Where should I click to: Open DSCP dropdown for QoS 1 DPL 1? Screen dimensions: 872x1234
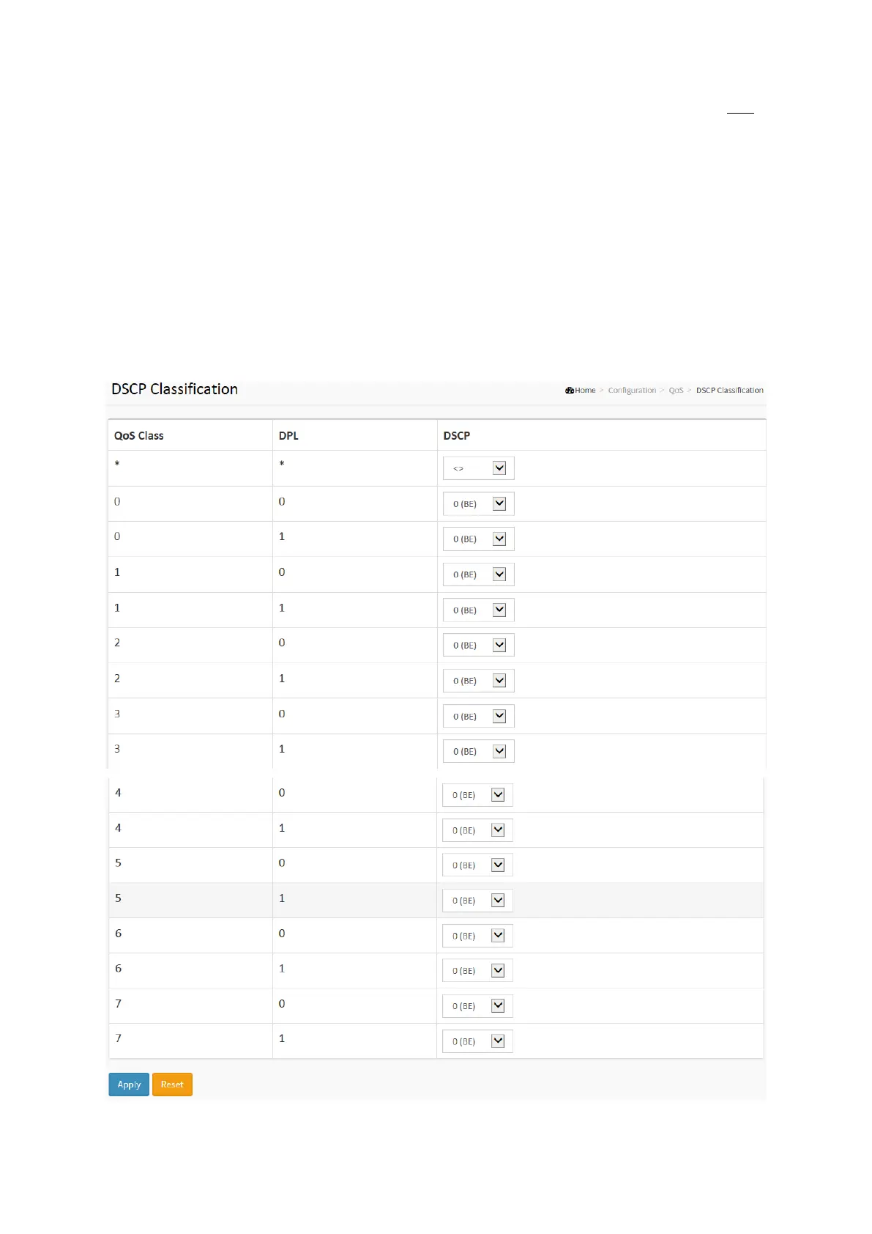pyautogui.click(x=478, y=610)
